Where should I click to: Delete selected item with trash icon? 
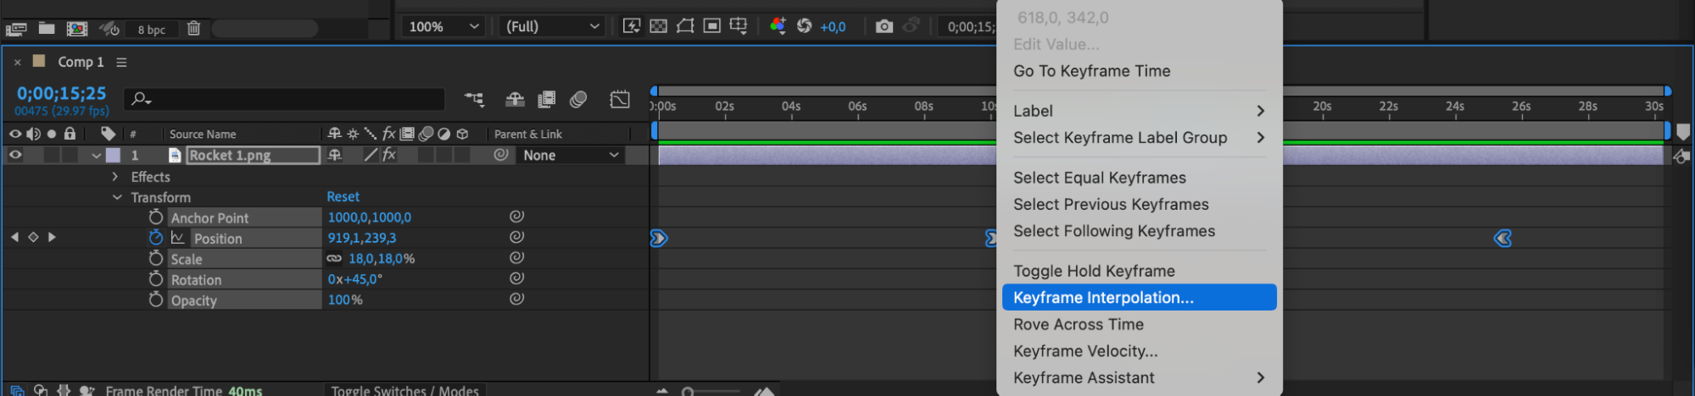pyautogui.click(x=193, y=29)
